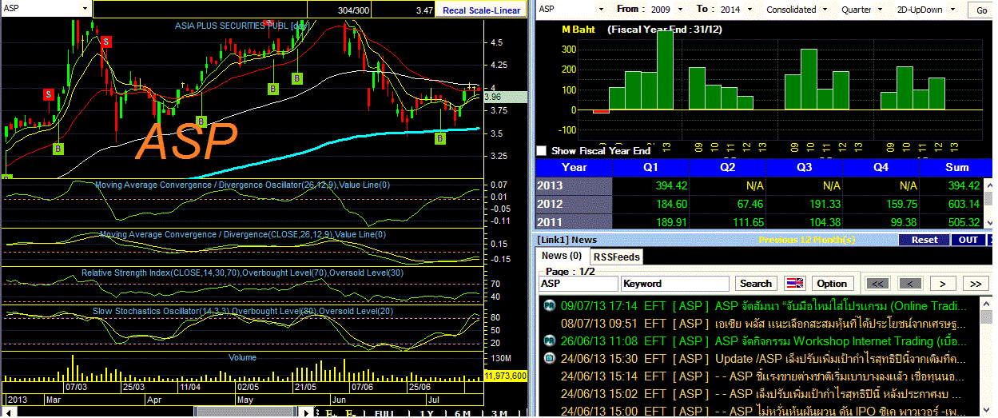Click the Relative Strength Index(CLOSE,14,30,70) panel title
This screenshot has height=418, width=998.
tap(242, 273)
